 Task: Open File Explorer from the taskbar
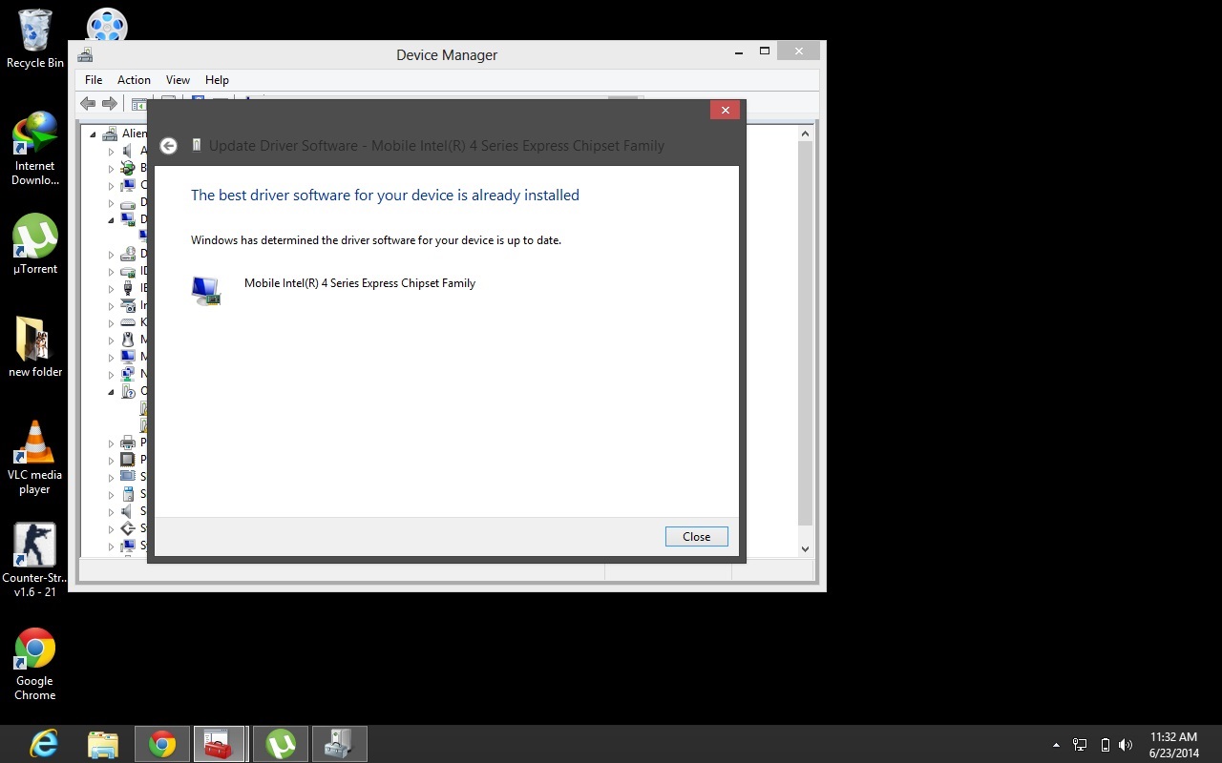coord(103,744)
